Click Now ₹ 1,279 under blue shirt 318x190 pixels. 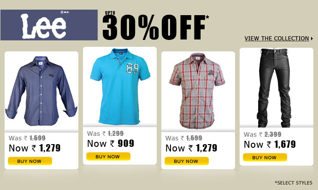(35, 148)
